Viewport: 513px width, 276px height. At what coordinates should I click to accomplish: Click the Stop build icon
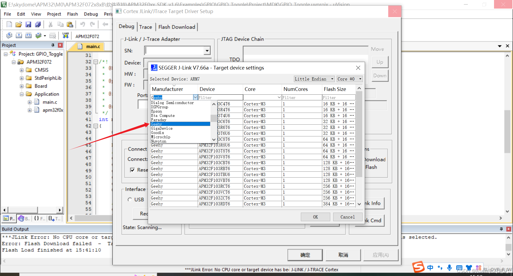53,36
